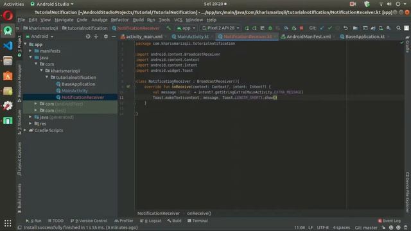Toggle the Layout Captures side panel

(x=19, y=159)
